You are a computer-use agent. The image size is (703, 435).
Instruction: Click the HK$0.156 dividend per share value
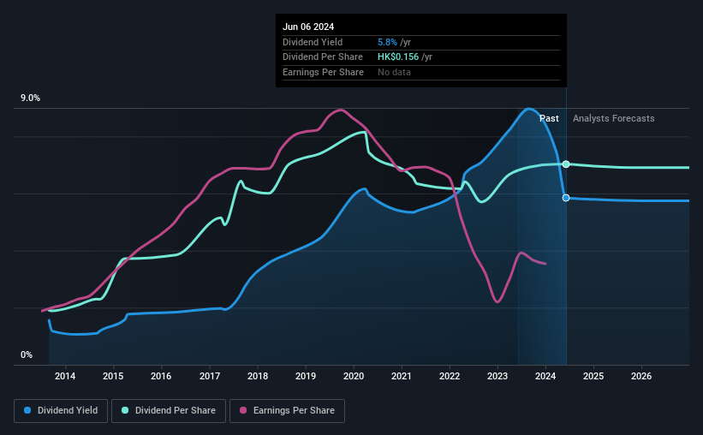coord(398,57)
